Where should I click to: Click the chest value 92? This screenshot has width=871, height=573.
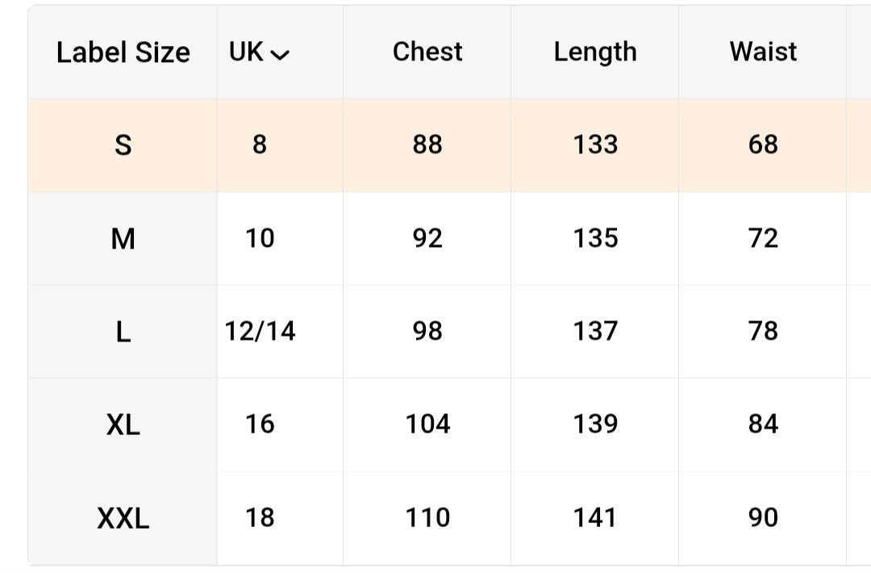427,238
